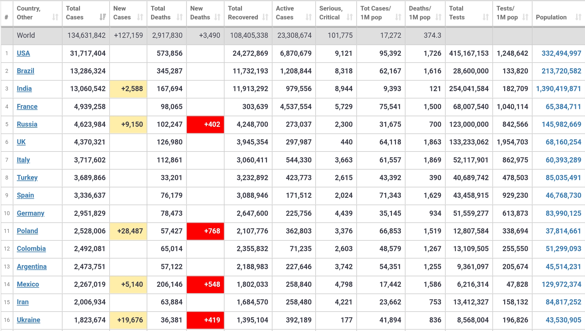This screenshot has height=331, width=585.
Task: Open Germany population link 83,990,125
Action: click(563, 213)
